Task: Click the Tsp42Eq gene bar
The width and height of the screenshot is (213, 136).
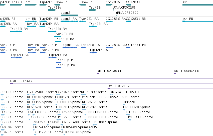Action: [82, 5]
